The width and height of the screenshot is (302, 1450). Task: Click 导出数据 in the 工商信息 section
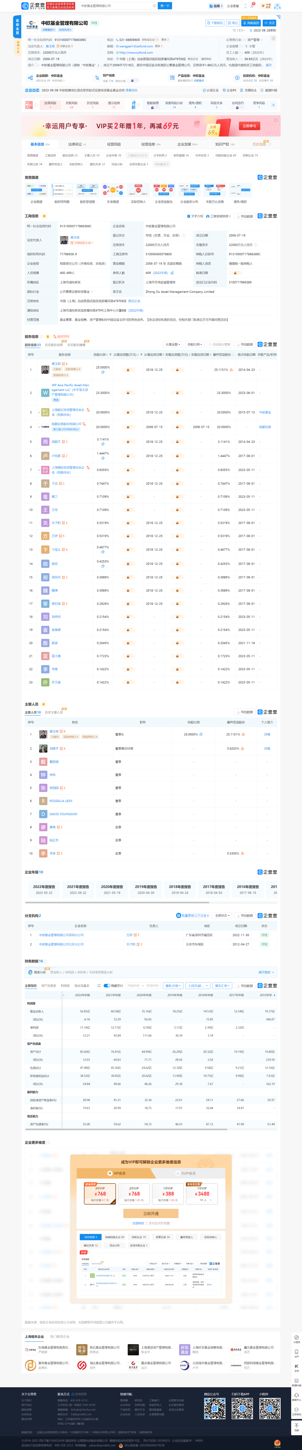click(x=245, y=216)
